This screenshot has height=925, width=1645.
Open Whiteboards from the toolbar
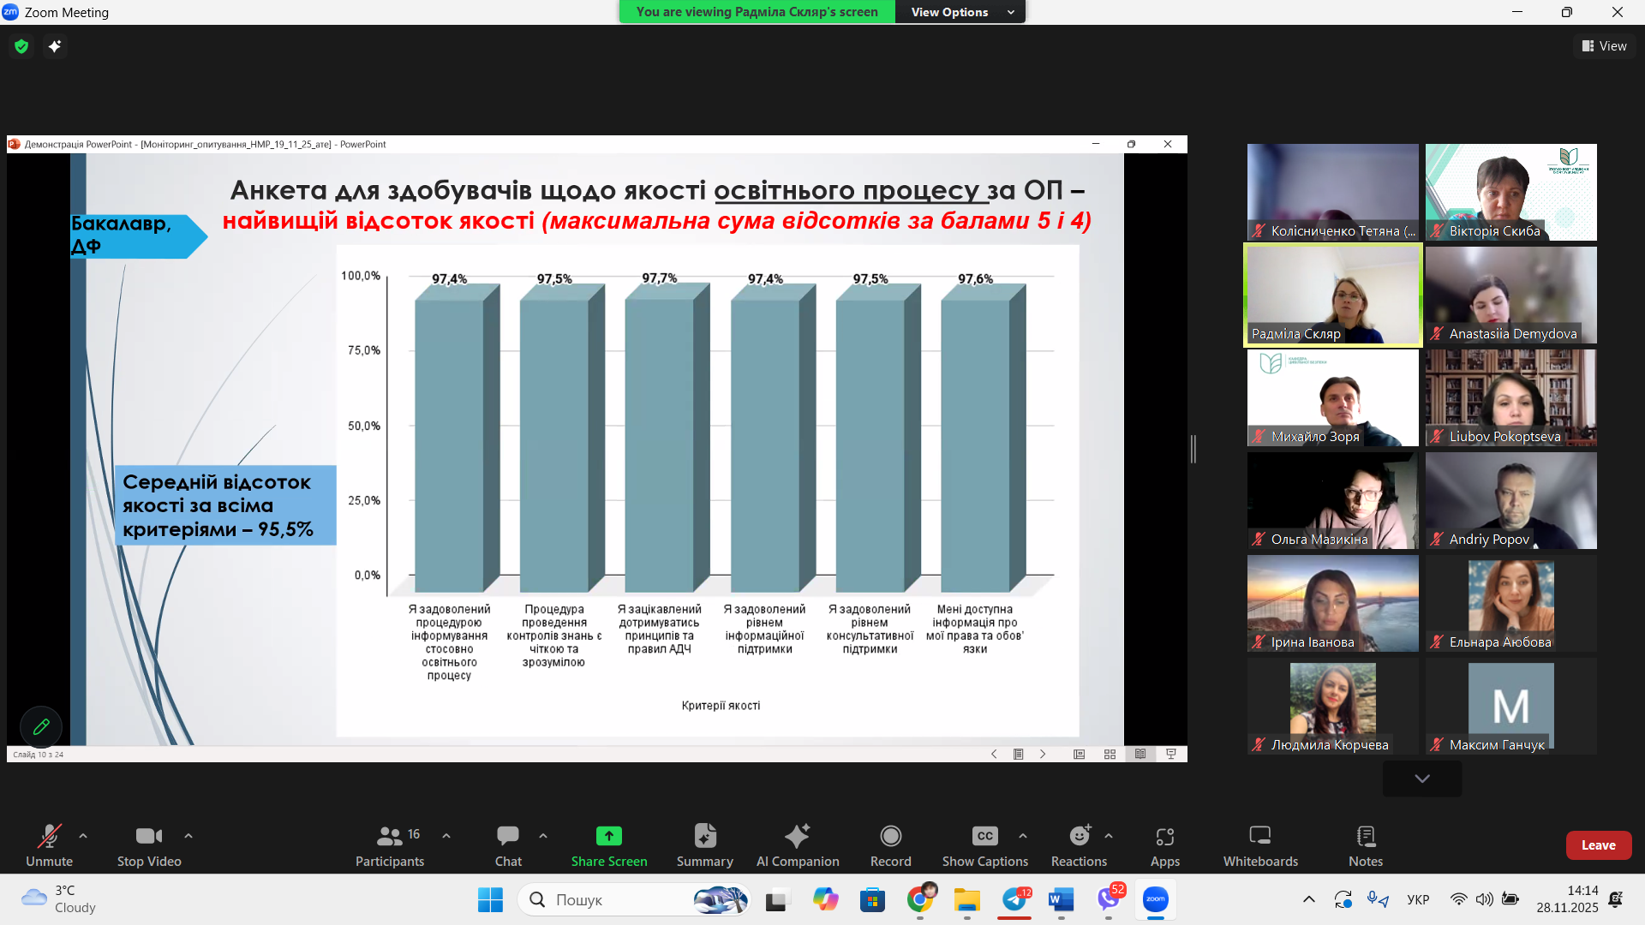pos(1259,836)
